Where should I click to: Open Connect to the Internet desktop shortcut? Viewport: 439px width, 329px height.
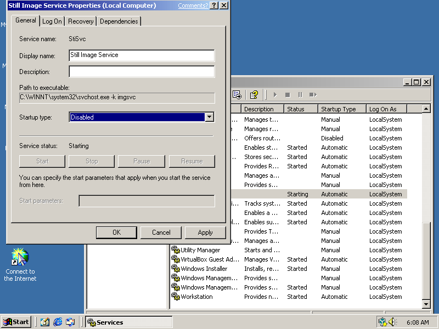[20, 258]
